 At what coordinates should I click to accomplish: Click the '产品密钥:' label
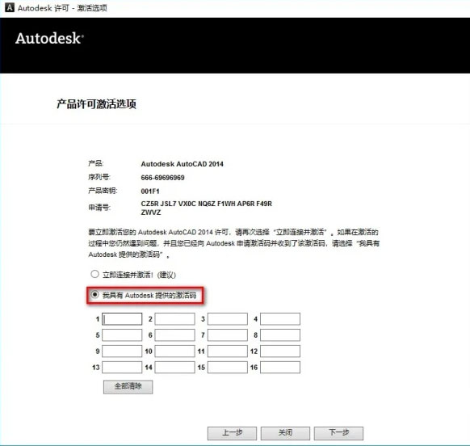(103, 191)
